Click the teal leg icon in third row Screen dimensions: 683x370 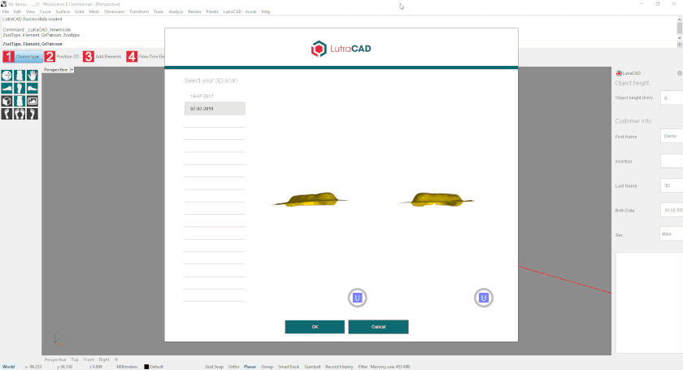point(20,101)
